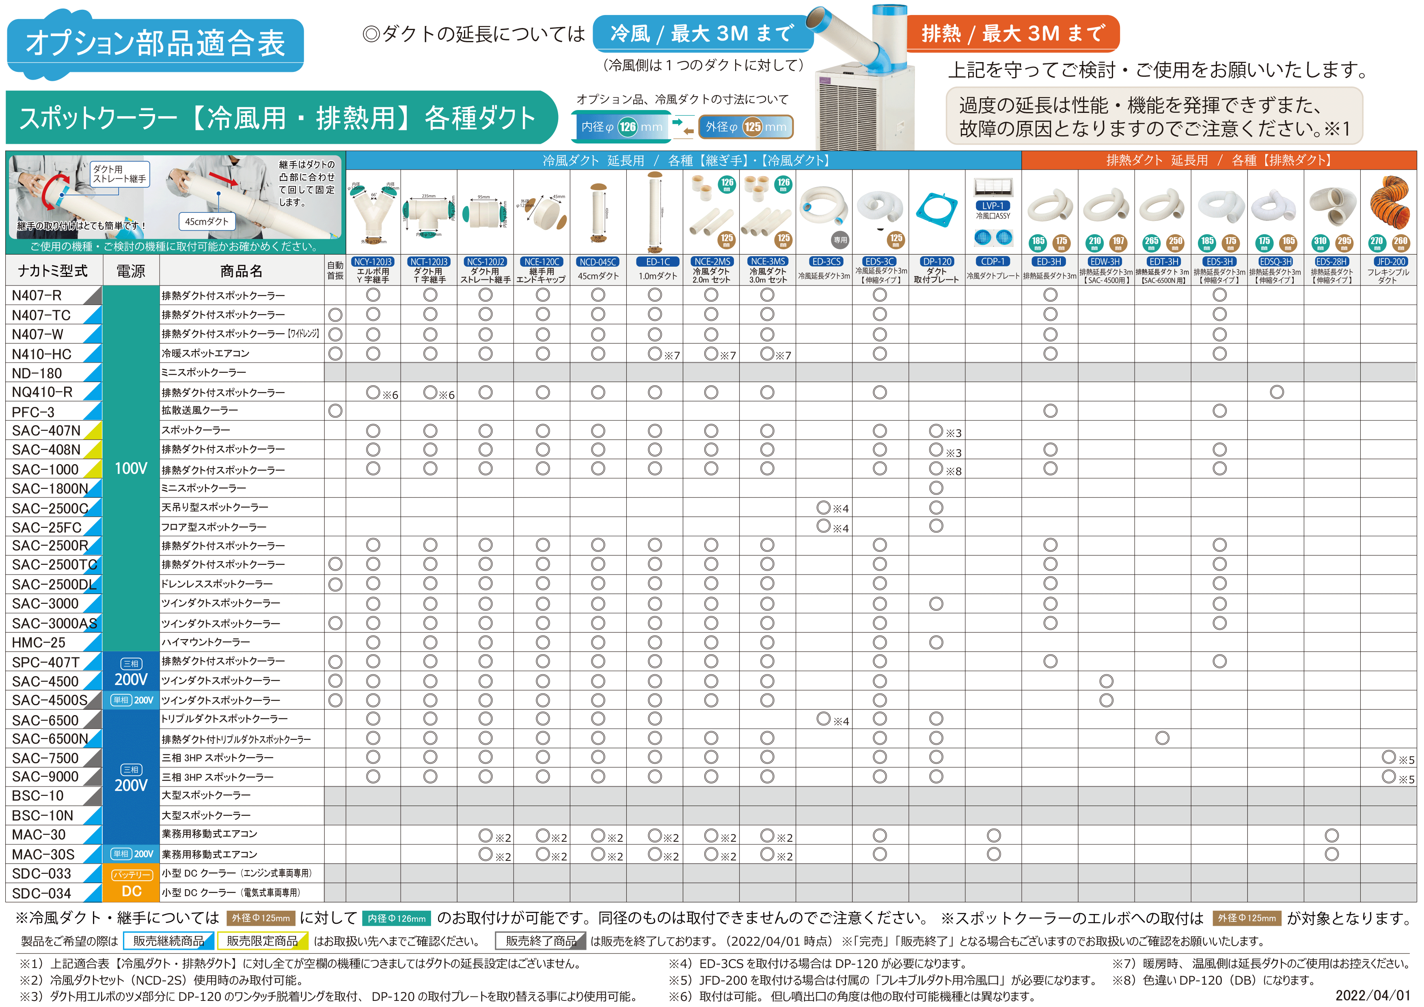Click the ナカトミ型式 column header

pos(53,270)
